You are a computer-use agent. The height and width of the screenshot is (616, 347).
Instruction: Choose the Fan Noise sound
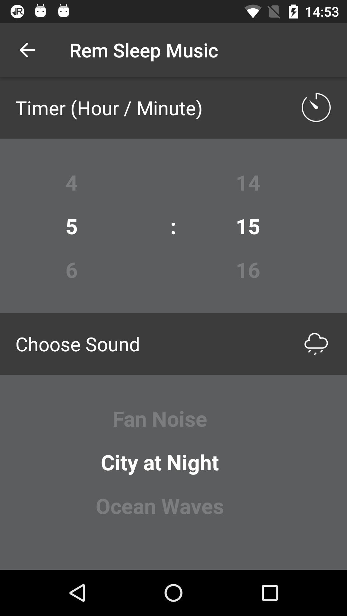pyautogui.click(x=160, y=419)
